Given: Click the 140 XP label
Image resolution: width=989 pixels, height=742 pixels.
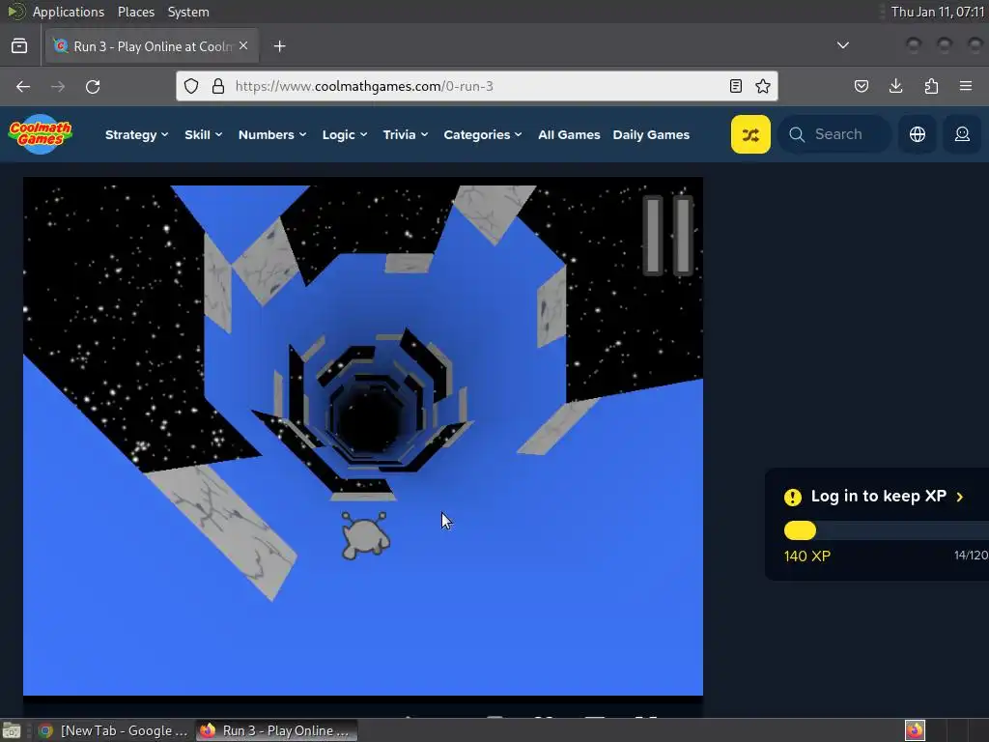Looking at the screenshot, I should point(807,556).
